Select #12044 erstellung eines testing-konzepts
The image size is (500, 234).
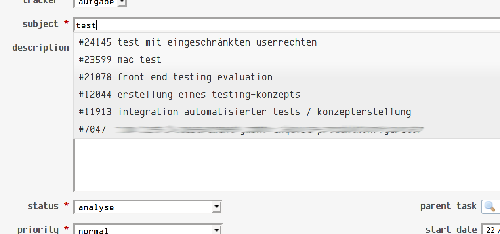[287, 95]
